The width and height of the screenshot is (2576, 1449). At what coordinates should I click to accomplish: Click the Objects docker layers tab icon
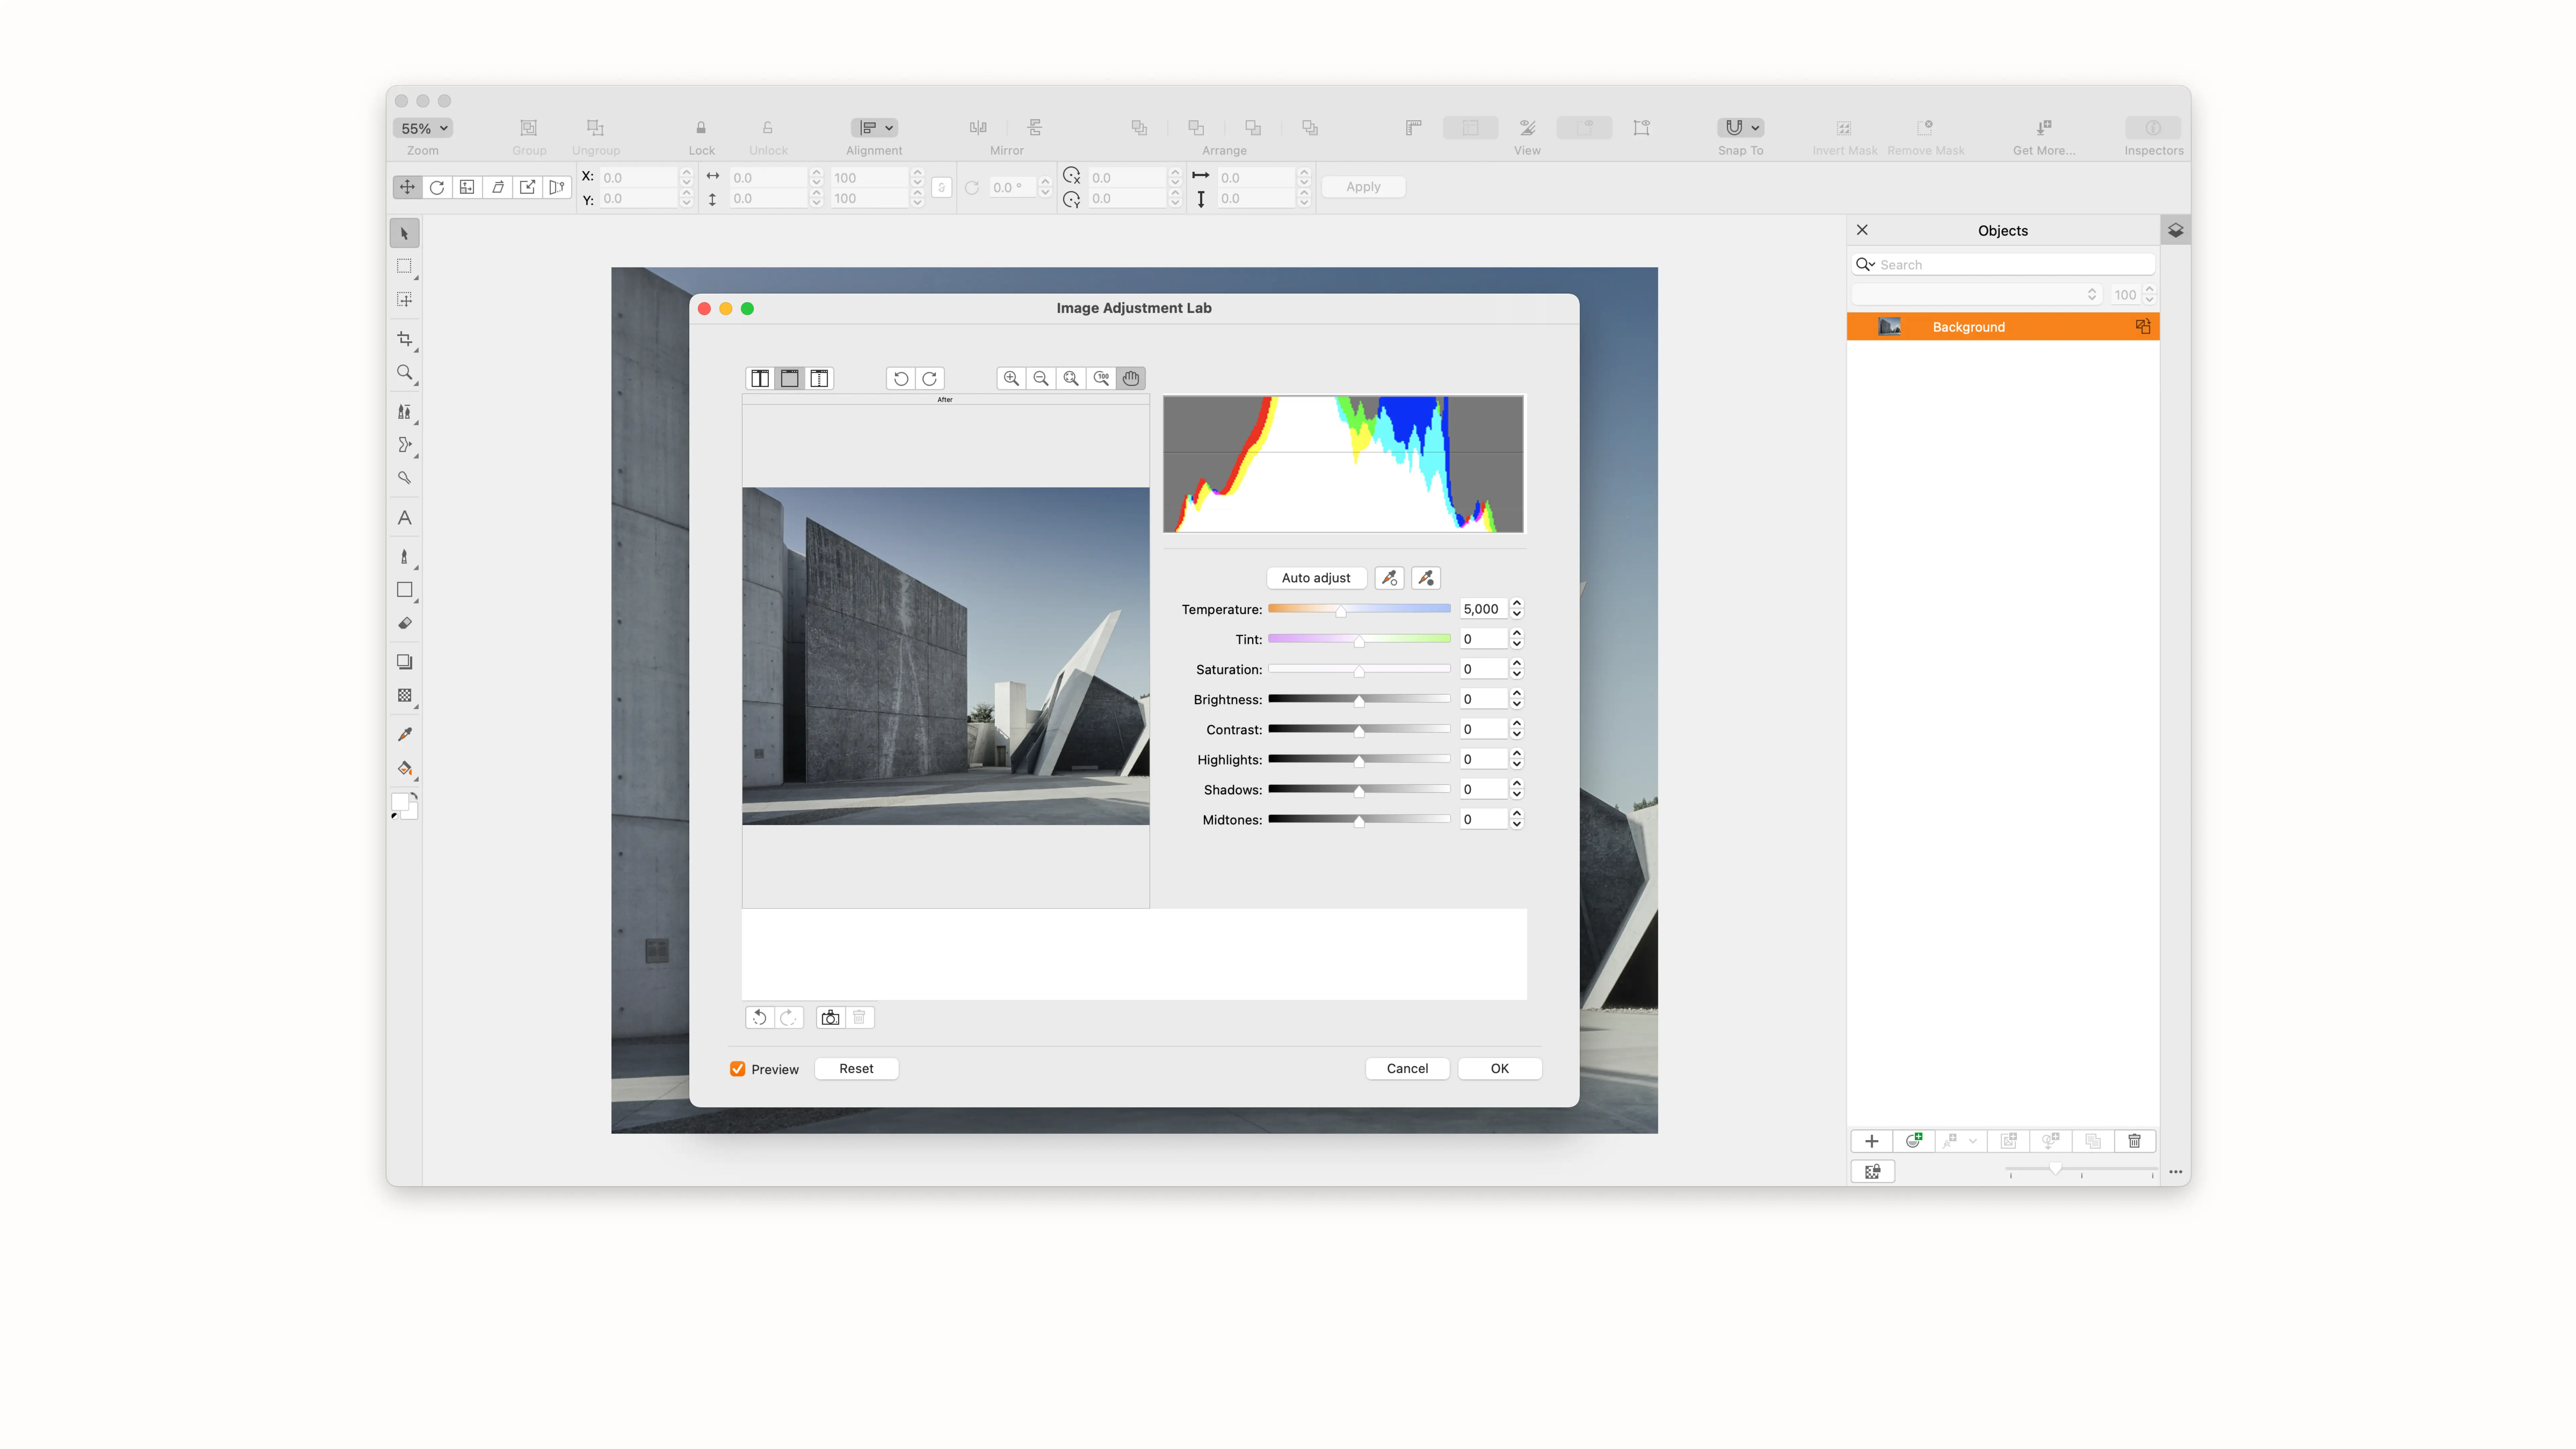2175,230
